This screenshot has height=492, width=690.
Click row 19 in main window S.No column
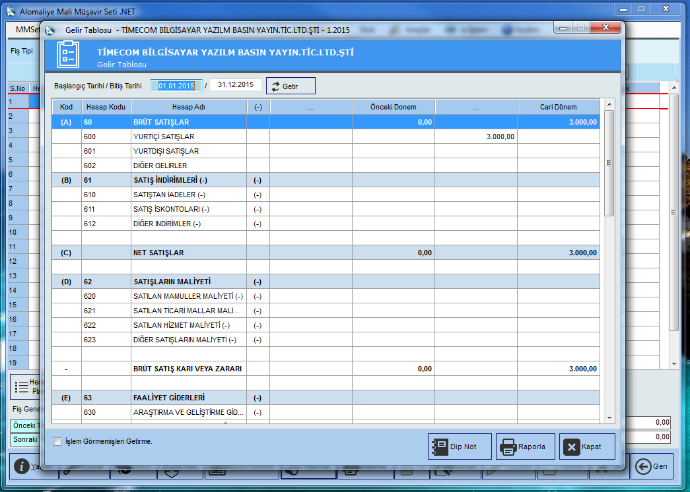pos(18,363)
